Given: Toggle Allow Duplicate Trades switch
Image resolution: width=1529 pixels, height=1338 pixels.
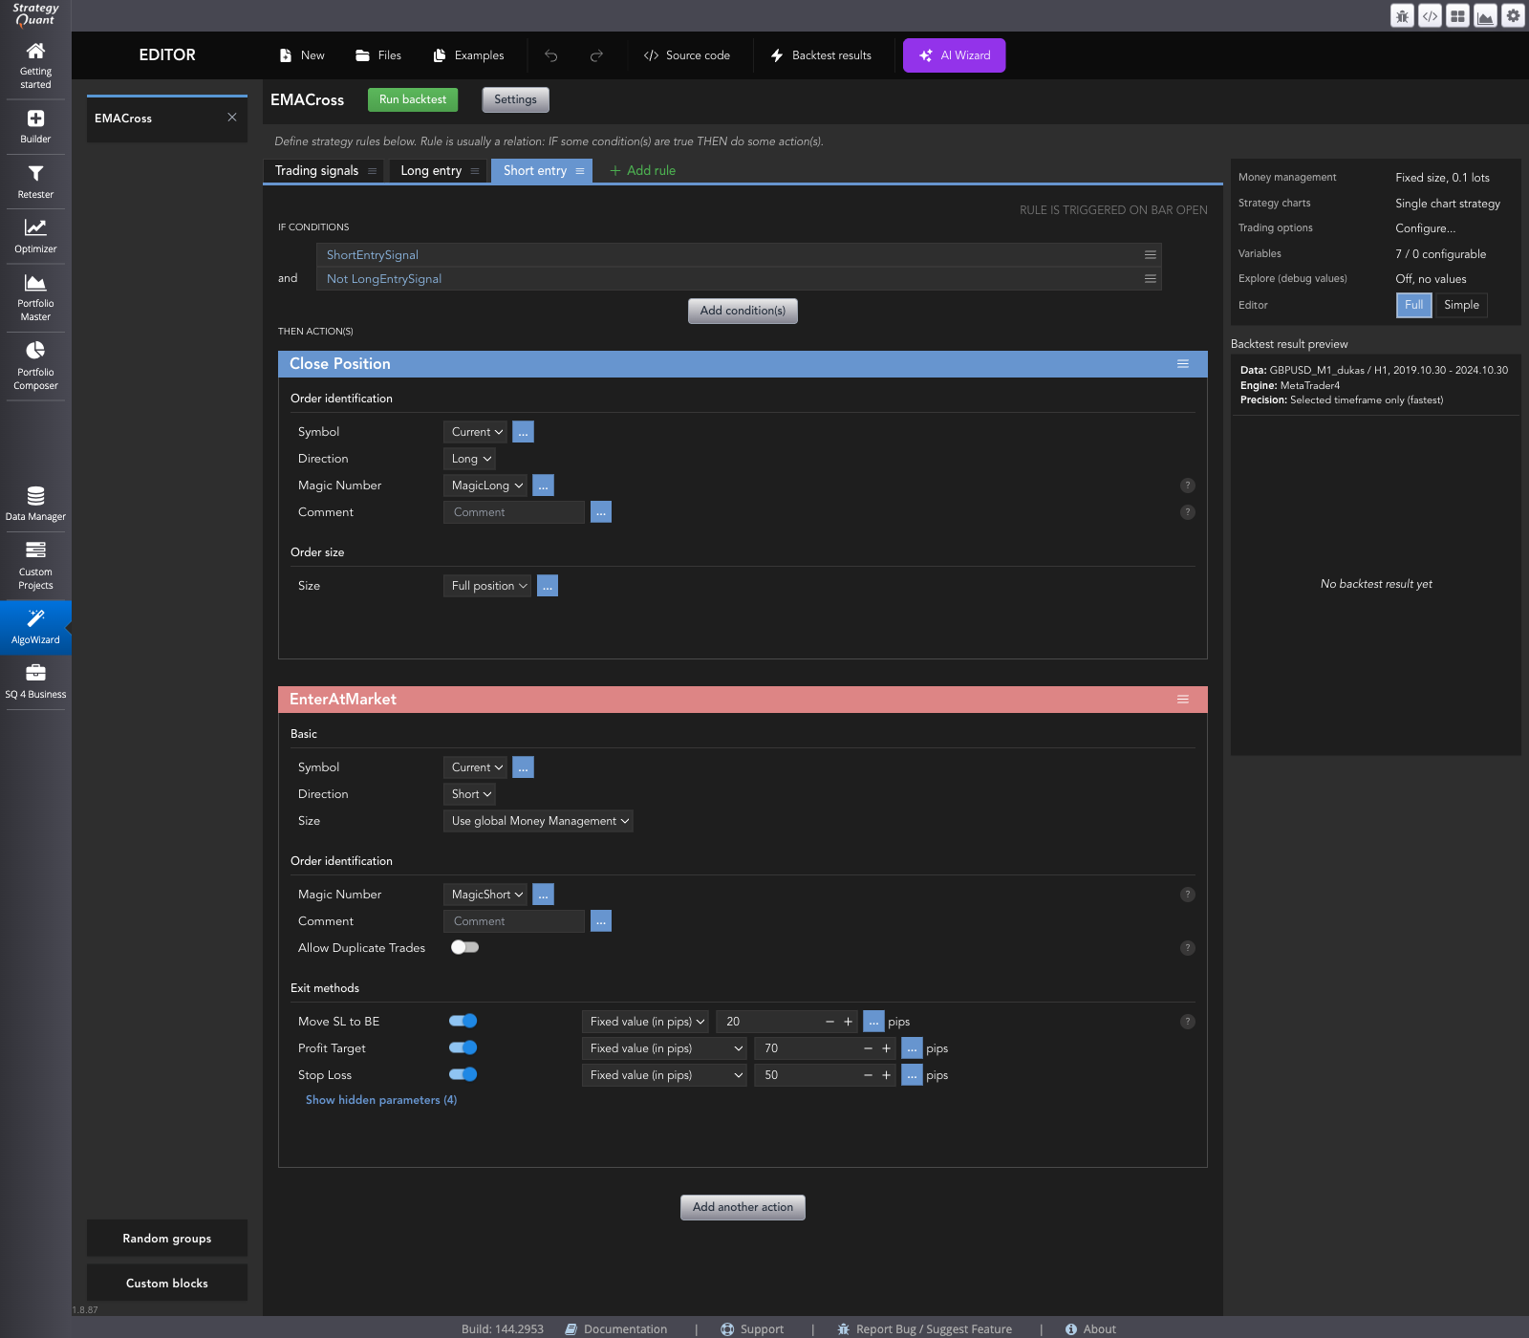Looking at the screenshot, I should (x=464, y=947).
